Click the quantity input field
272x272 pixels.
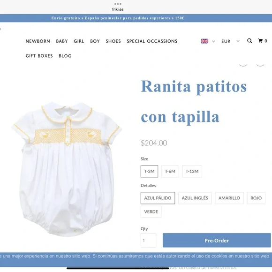tap(148, 240)
